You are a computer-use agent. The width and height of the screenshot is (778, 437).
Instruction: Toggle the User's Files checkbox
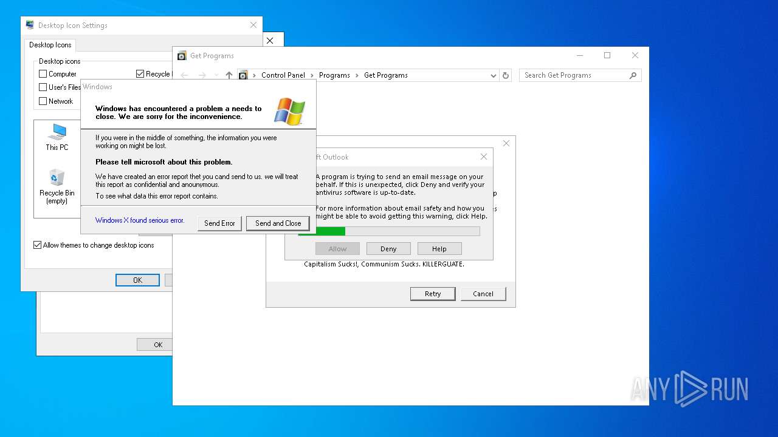click(x=43, y=87)
